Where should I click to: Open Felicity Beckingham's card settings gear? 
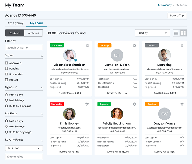134,104
